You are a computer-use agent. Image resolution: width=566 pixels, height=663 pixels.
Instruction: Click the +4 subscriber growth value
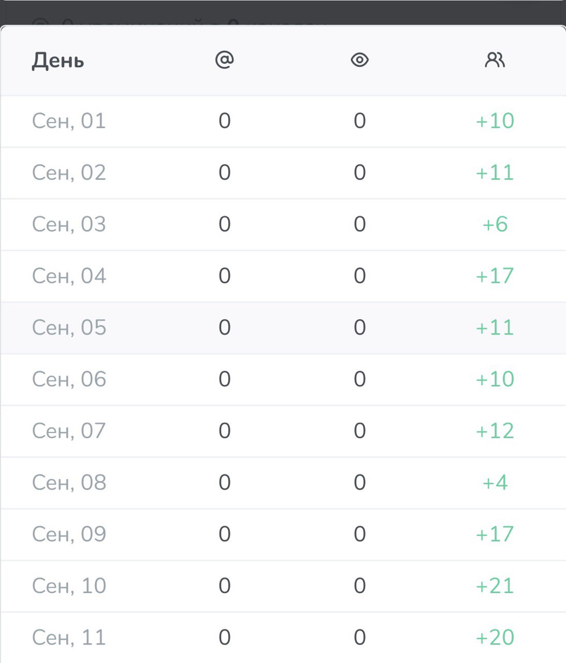coord(495,483)
